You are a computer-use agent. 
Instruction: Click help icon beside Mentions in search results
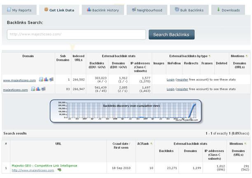click(245, 143)
